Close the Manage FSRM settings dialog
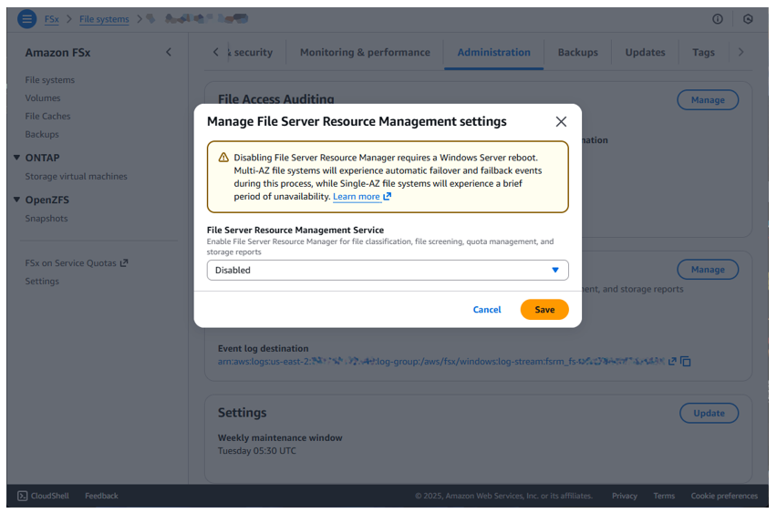The height and width of the screenshot is (513, 777). pyautogui.click(x=561, y=122)
